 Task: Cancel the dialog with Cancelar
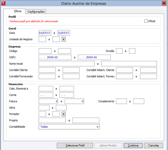(154, 145)
